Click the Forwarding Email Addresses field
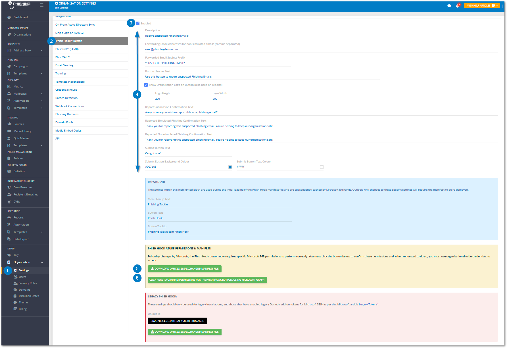Image resolution: width=507 pixels, height=348 pixels. click(321, 49)
